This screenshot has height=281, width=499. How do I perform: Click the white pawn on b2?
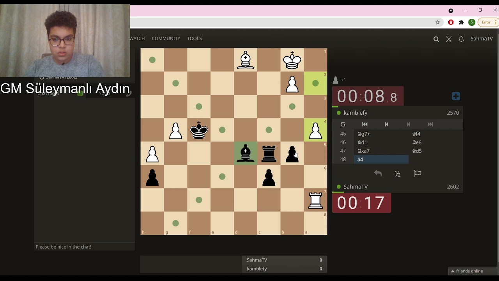(x=292, y=83)
